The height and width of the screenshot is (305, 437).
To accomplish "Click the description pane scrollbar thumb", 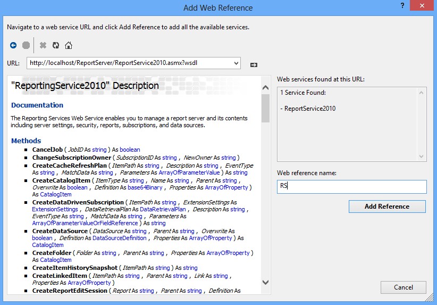I will point(266,108).
